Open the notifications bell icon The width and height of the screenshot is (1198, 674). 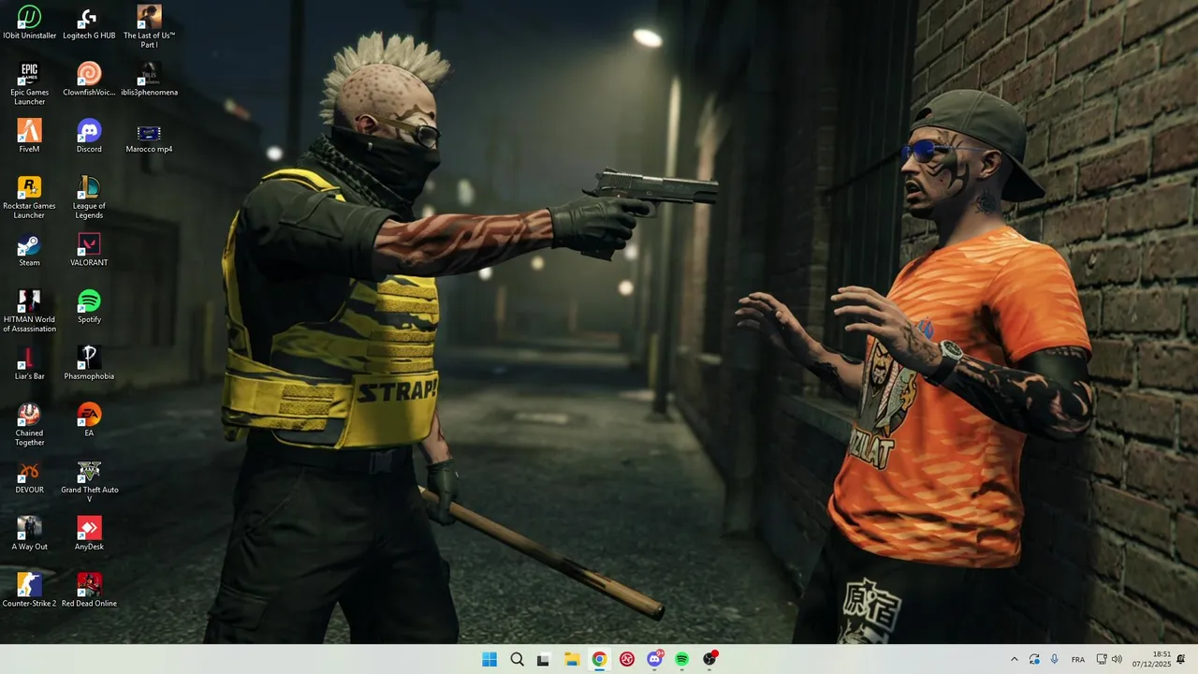[1181, 659]
